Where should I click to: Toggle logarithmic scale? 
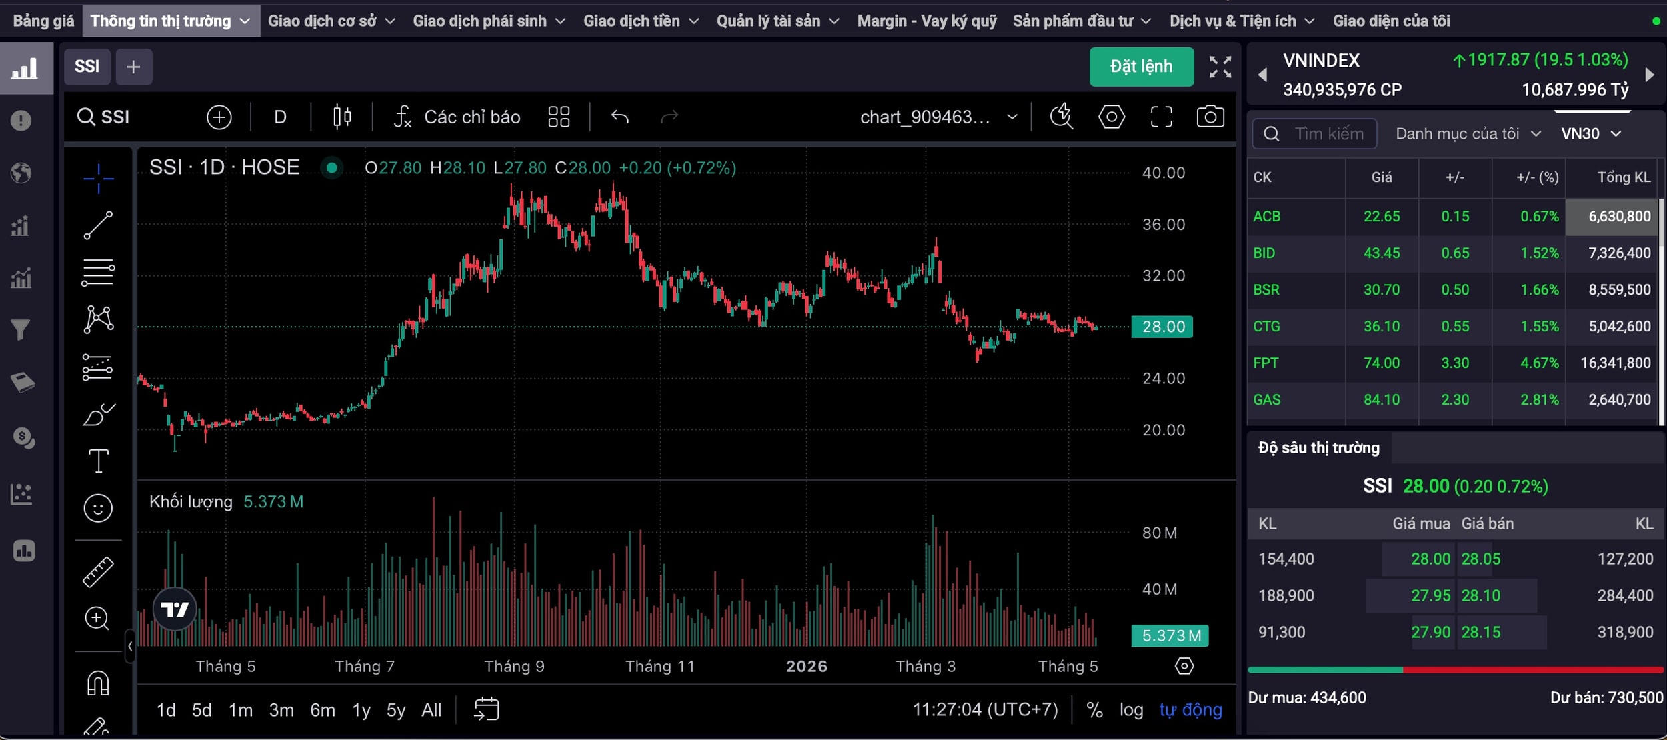coord(1131,710)
